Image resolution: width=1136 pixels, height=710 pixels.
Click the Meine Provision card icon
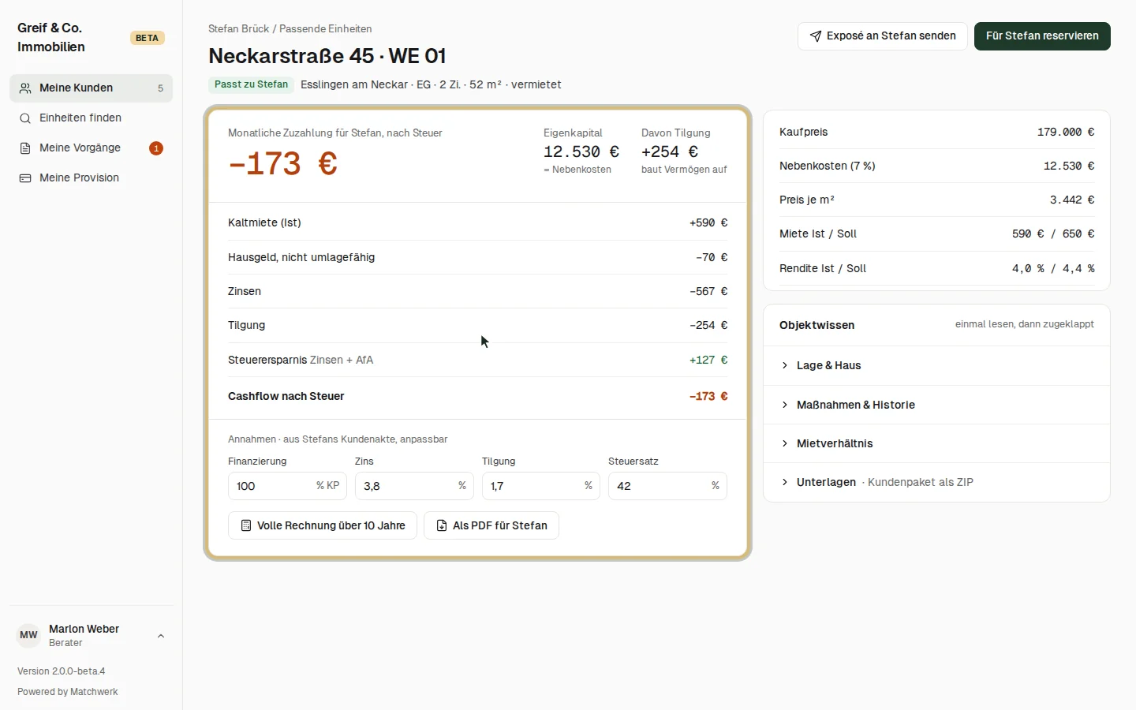pyautogui.click(x=25, y=178)
